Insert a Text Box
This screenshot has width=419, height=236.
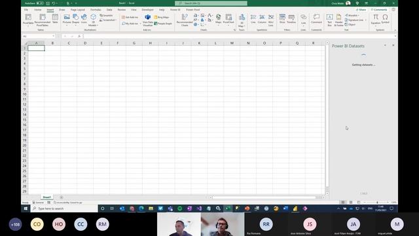[x=329, y=20]
